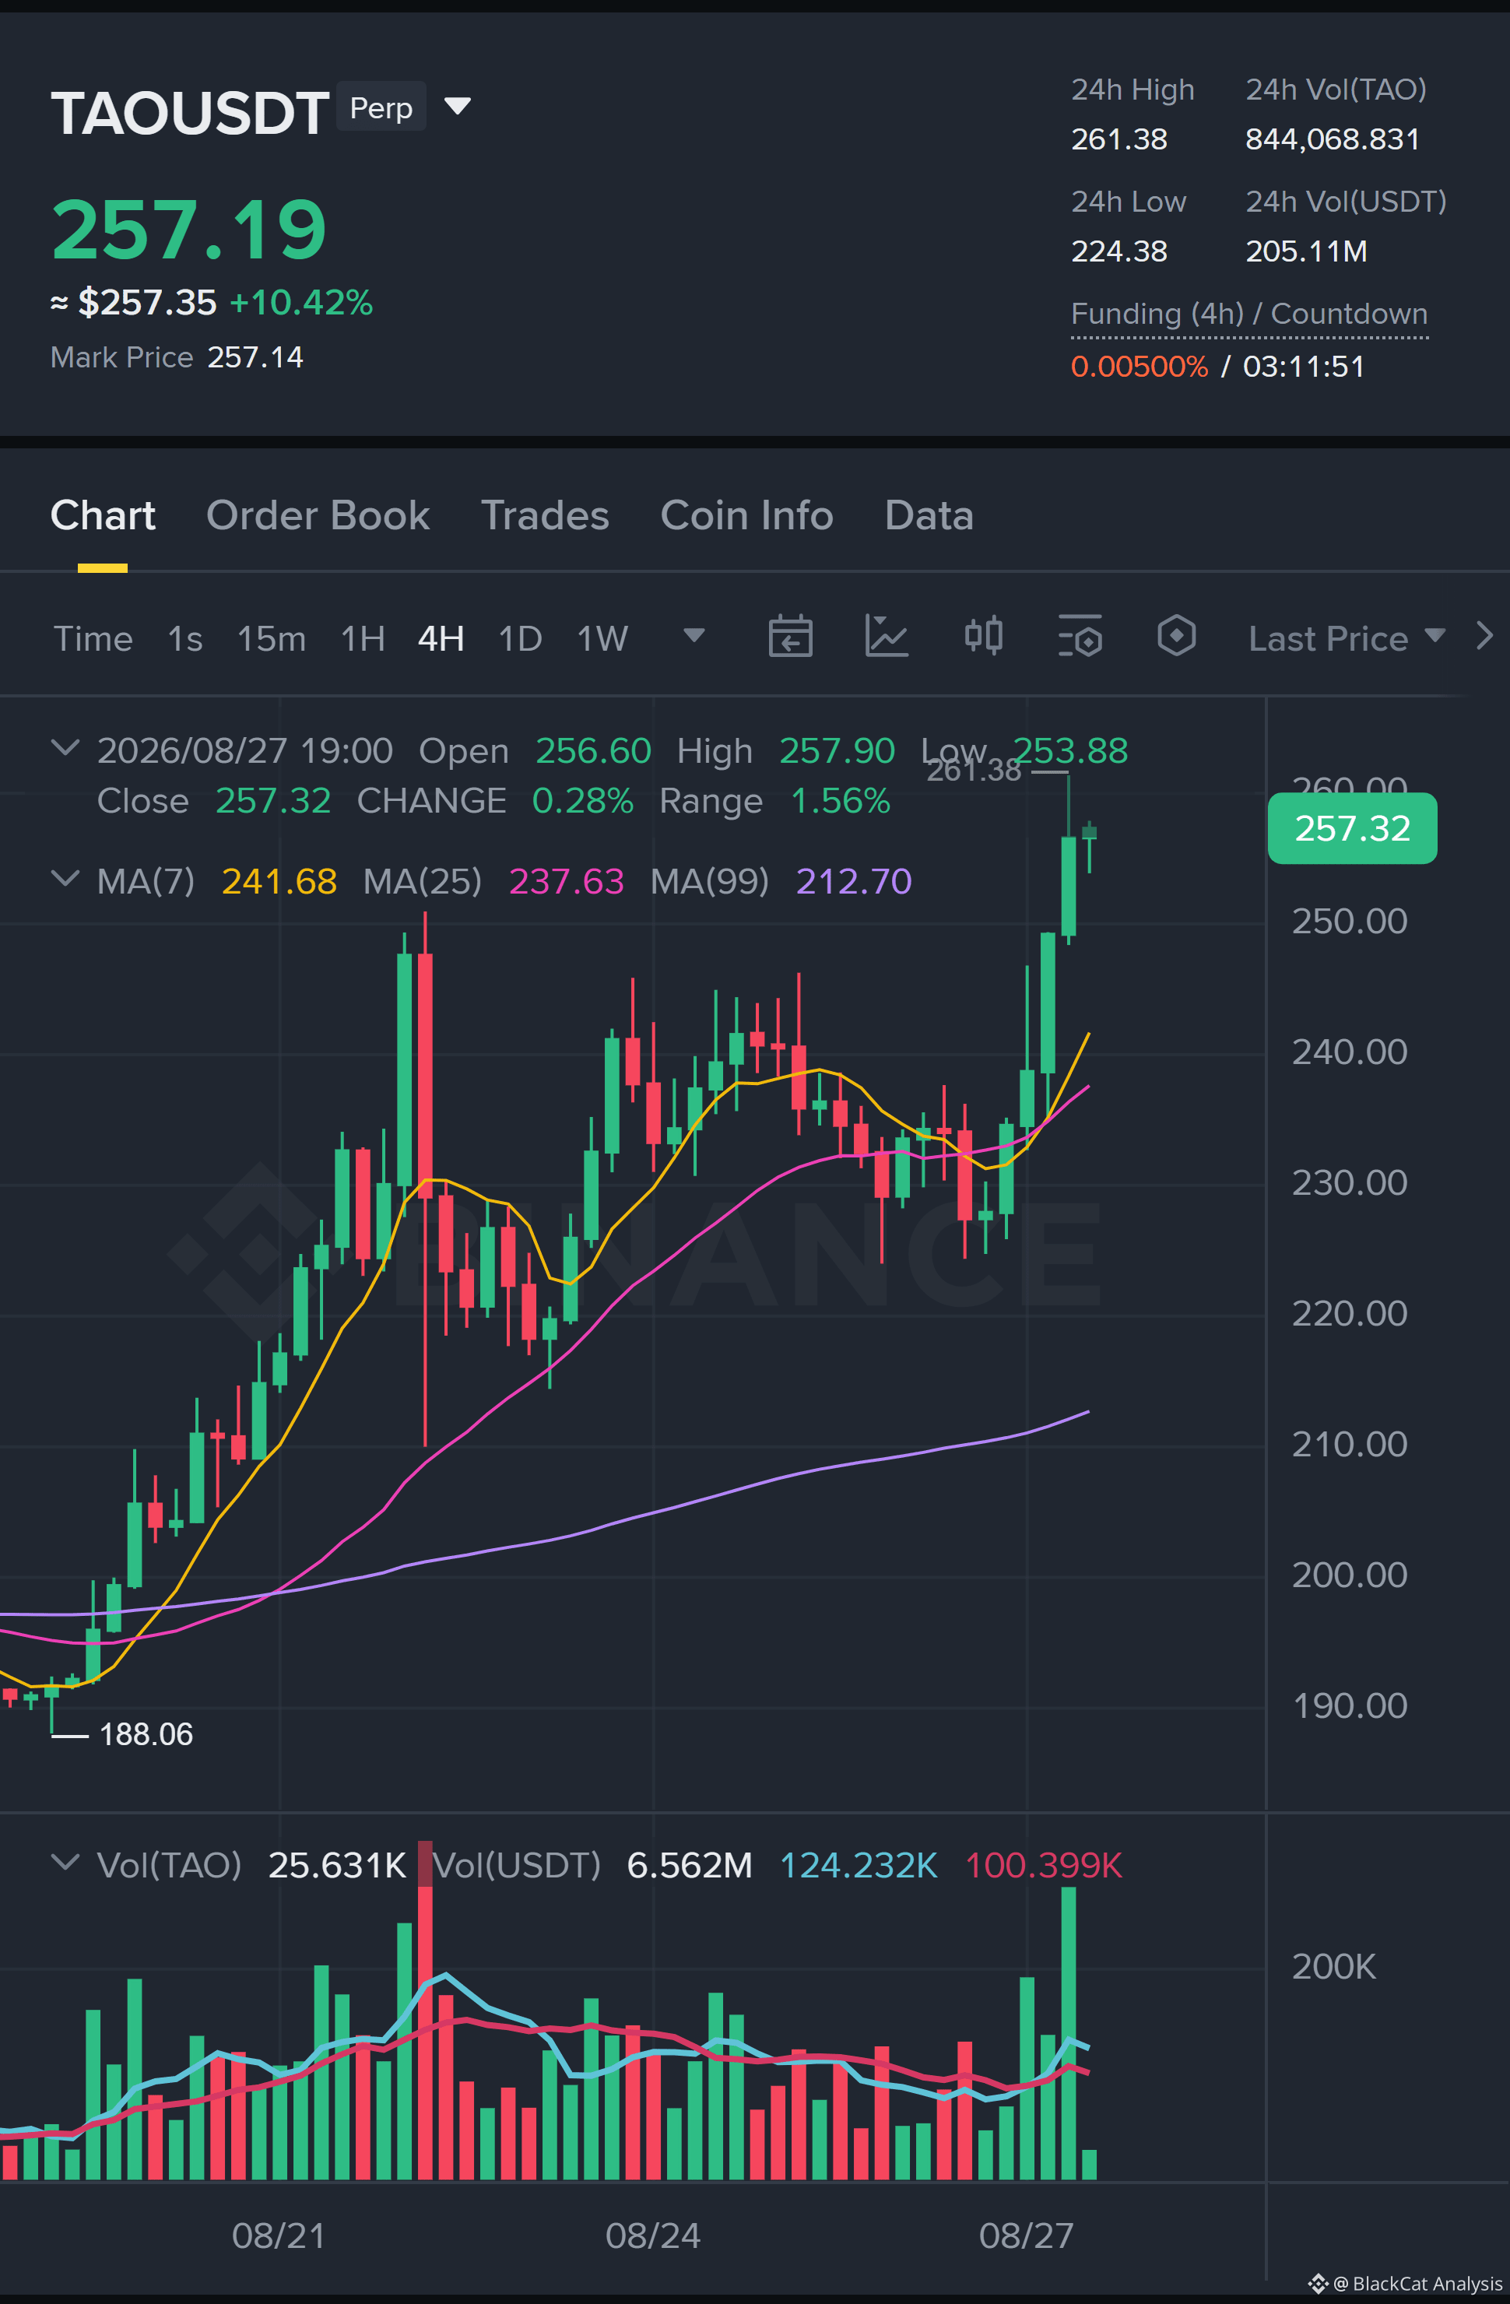Open the indicators settings icon
This screenshot has width=1510, height=2304.
(1080, 636)
